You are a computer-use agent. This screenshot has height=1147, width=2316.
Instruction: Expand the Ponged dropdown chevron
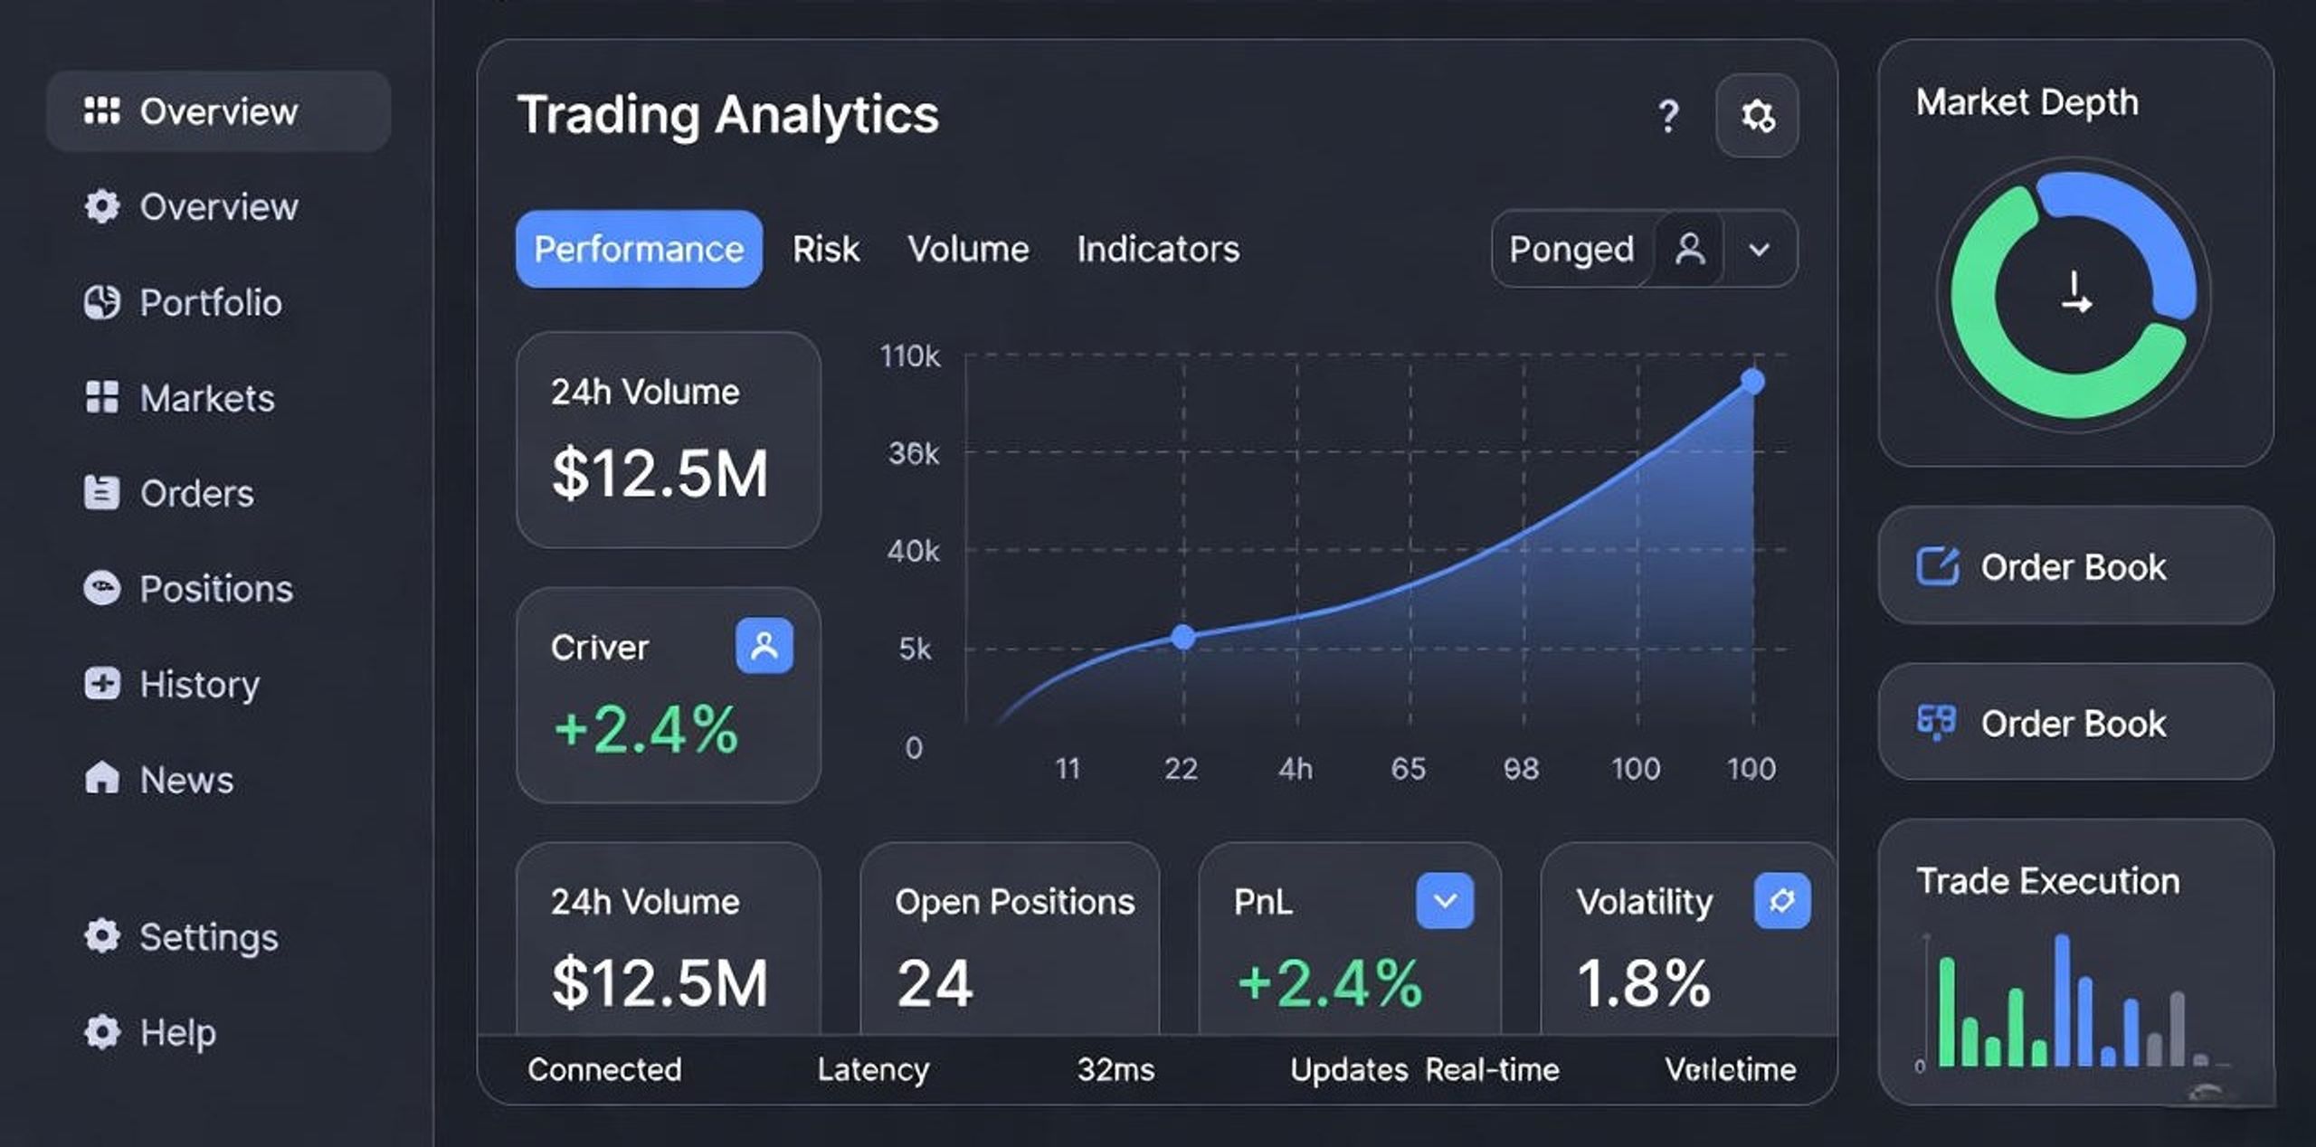(x=1760, y=249)
